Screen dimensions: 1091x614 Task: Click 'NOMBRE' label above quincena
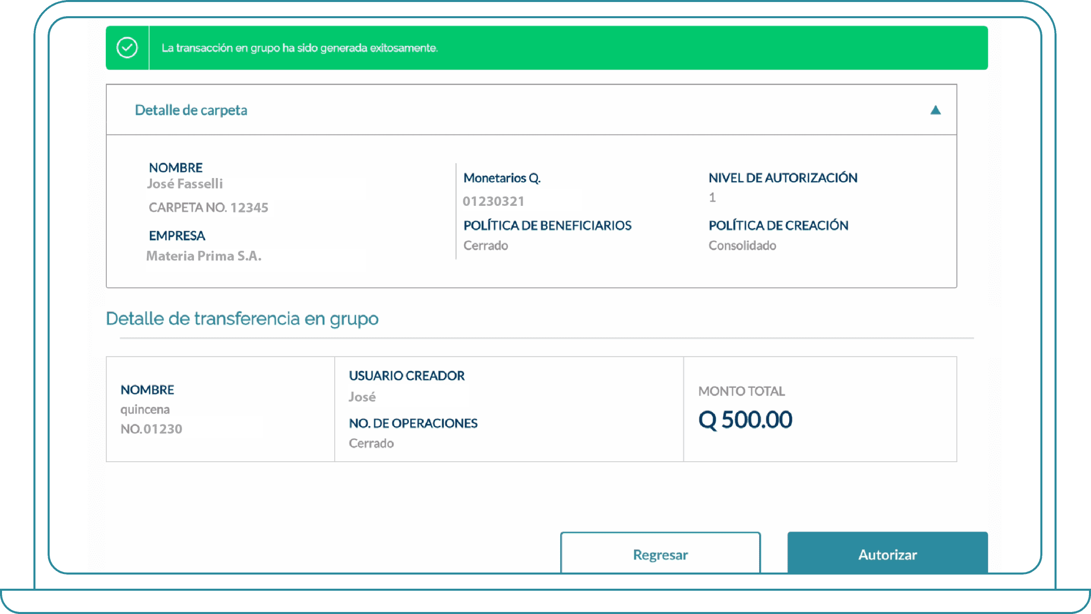147,390
